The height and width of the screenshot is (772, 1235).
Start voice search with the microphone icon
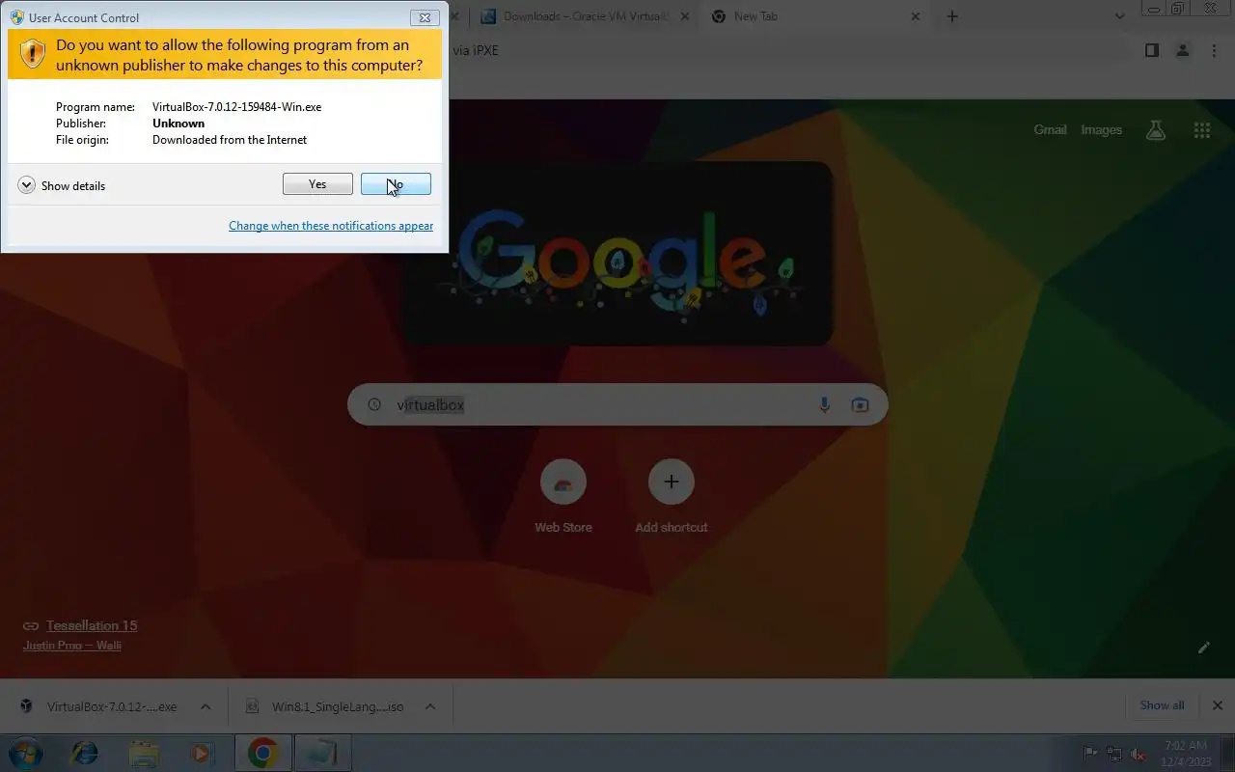pyautogui.click(x=824, y=404)
